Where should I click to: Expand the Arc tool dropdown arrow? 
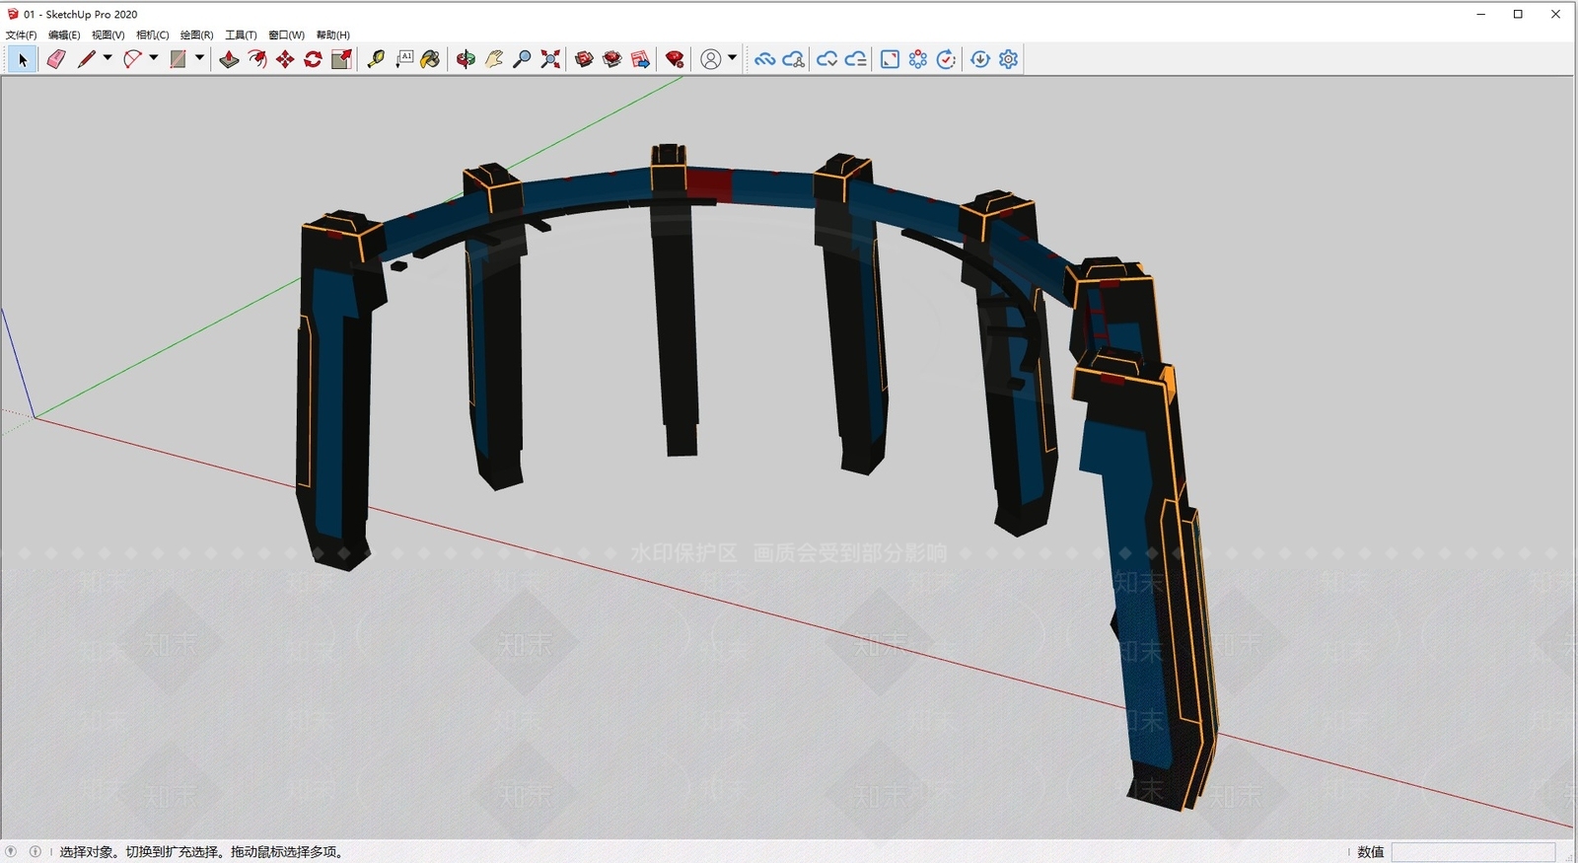point(153,58)
